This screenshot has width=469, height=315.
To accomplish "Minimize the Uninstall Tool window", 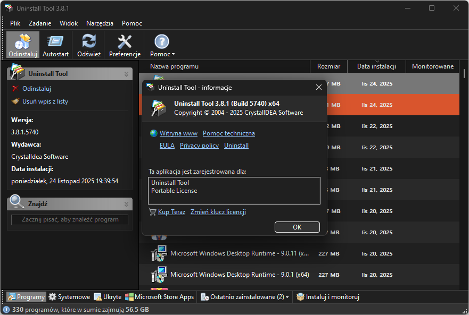I will (x=407, y=8).
